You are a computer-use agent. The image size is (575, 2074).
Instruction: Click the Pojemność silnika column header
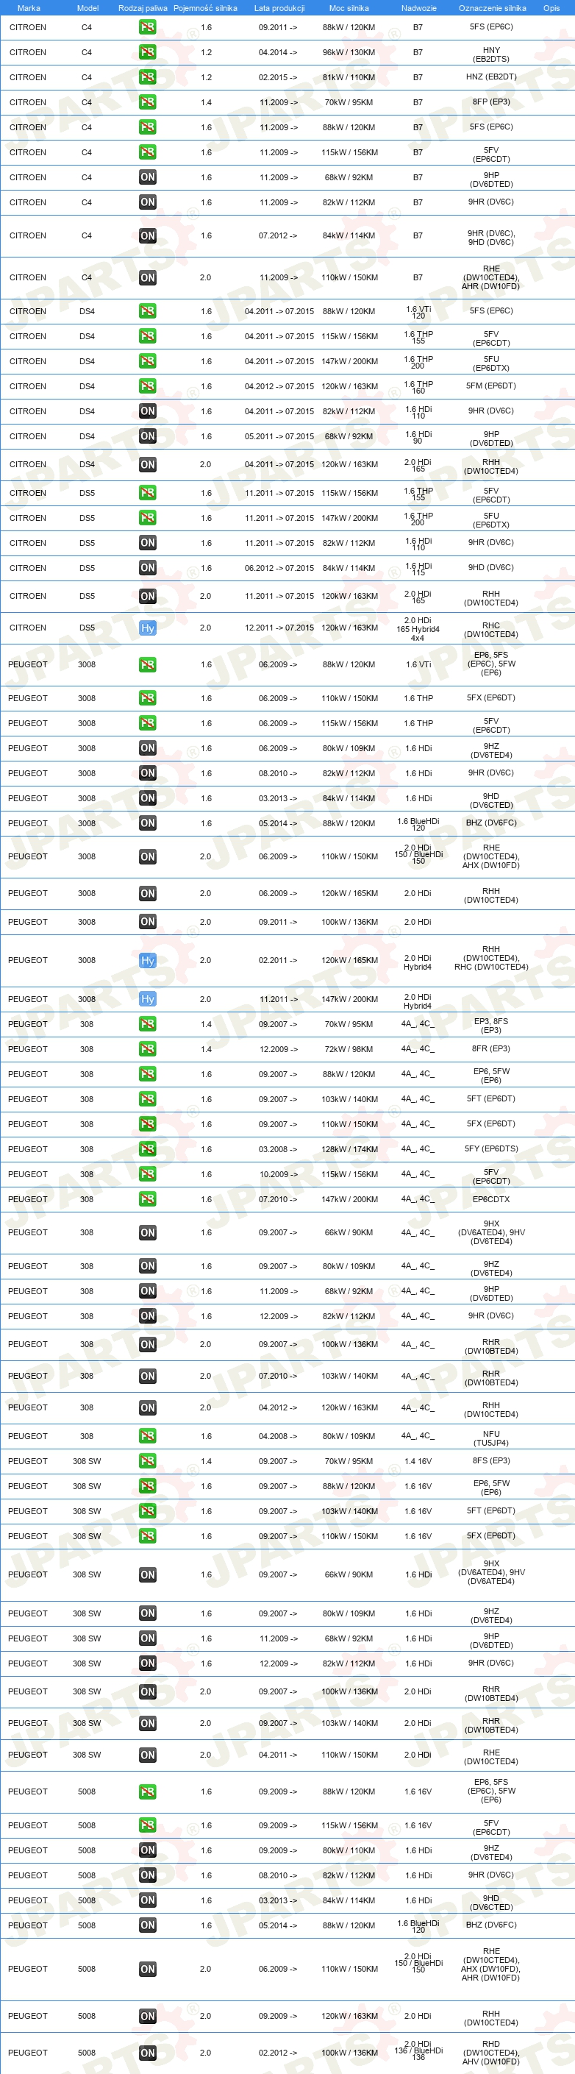click(205, 8)
